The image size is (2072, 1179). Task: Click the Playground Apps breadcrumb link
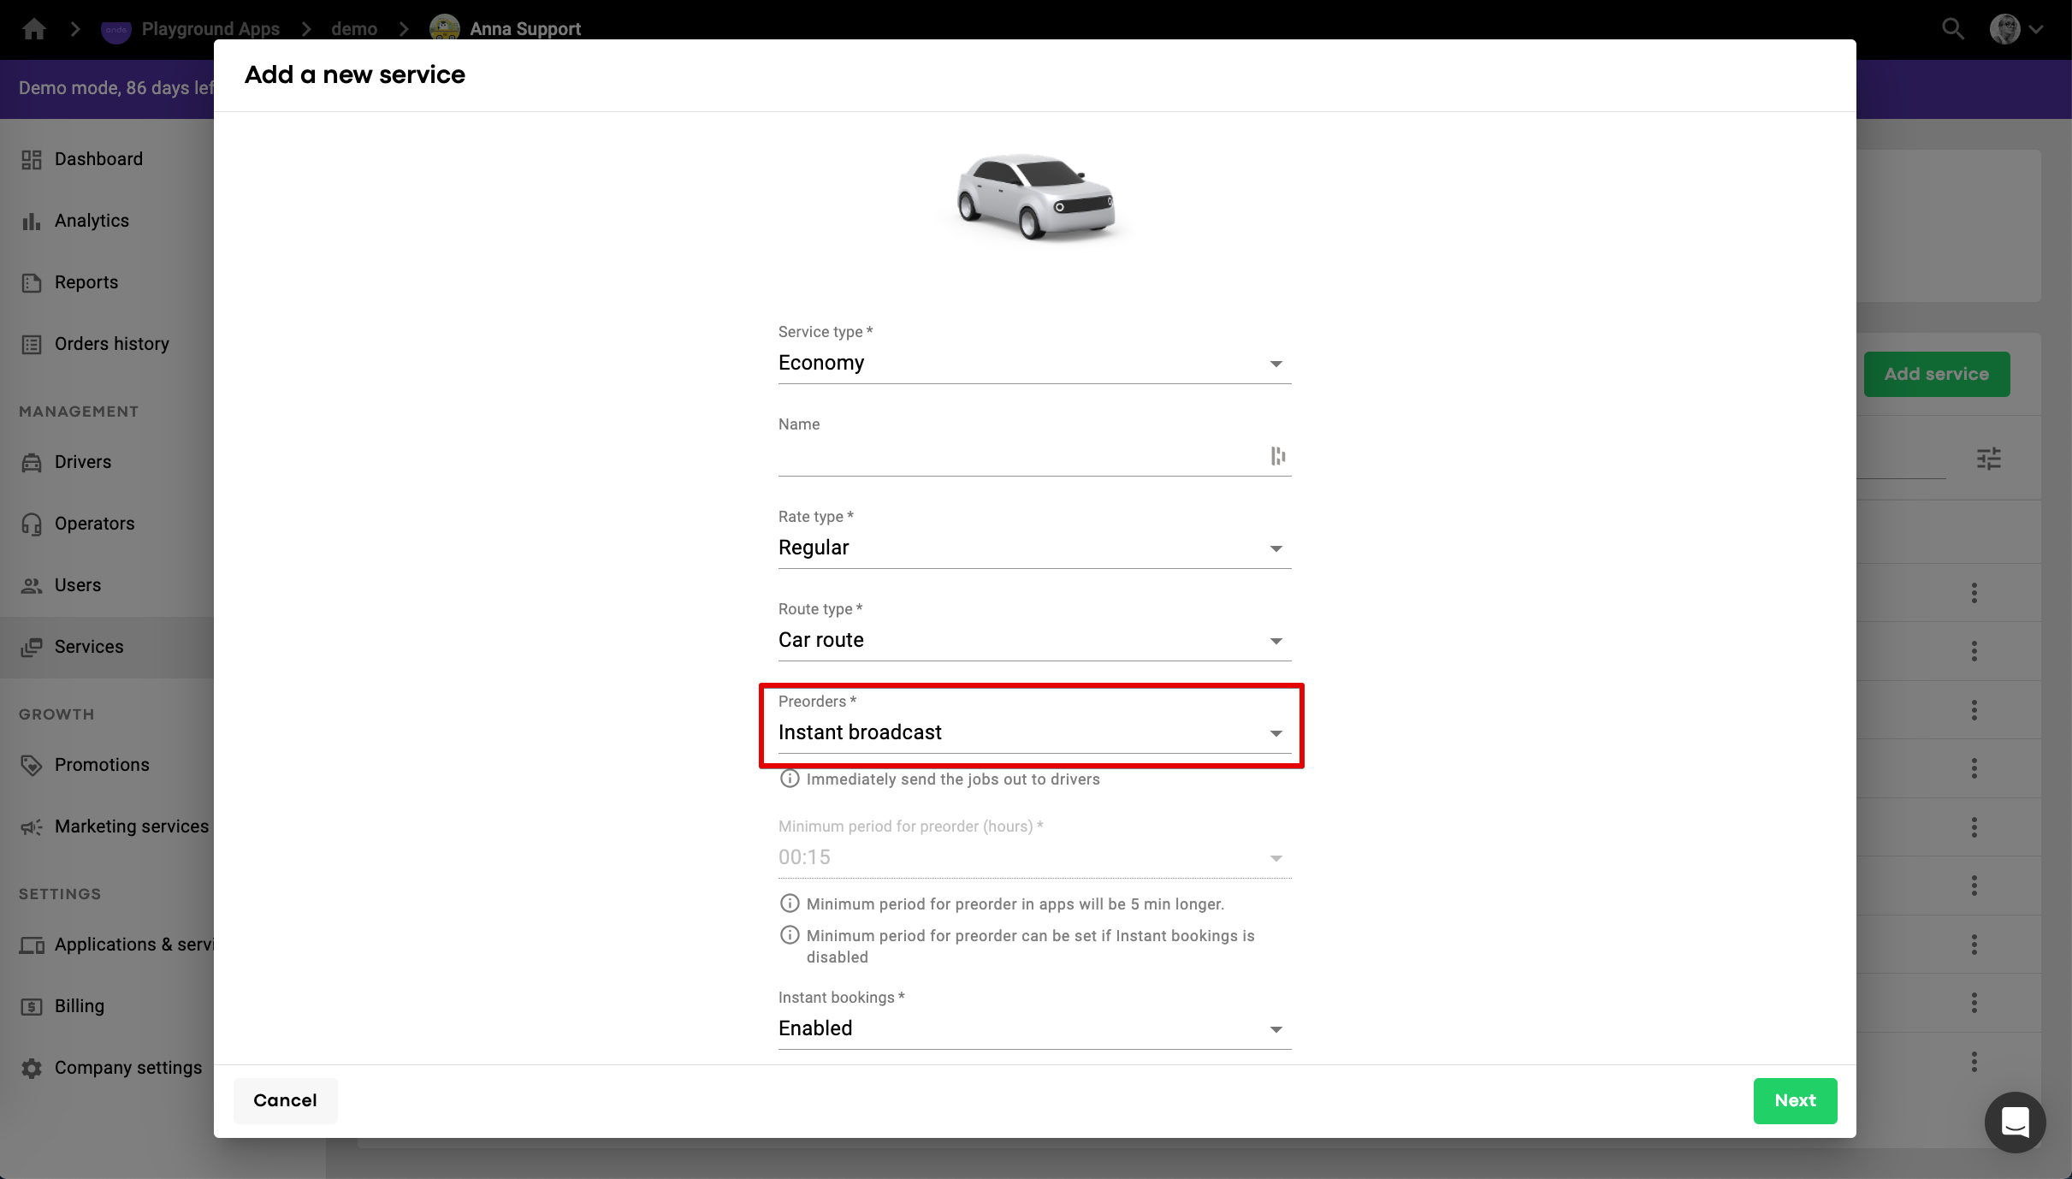[x=210, y=29]
